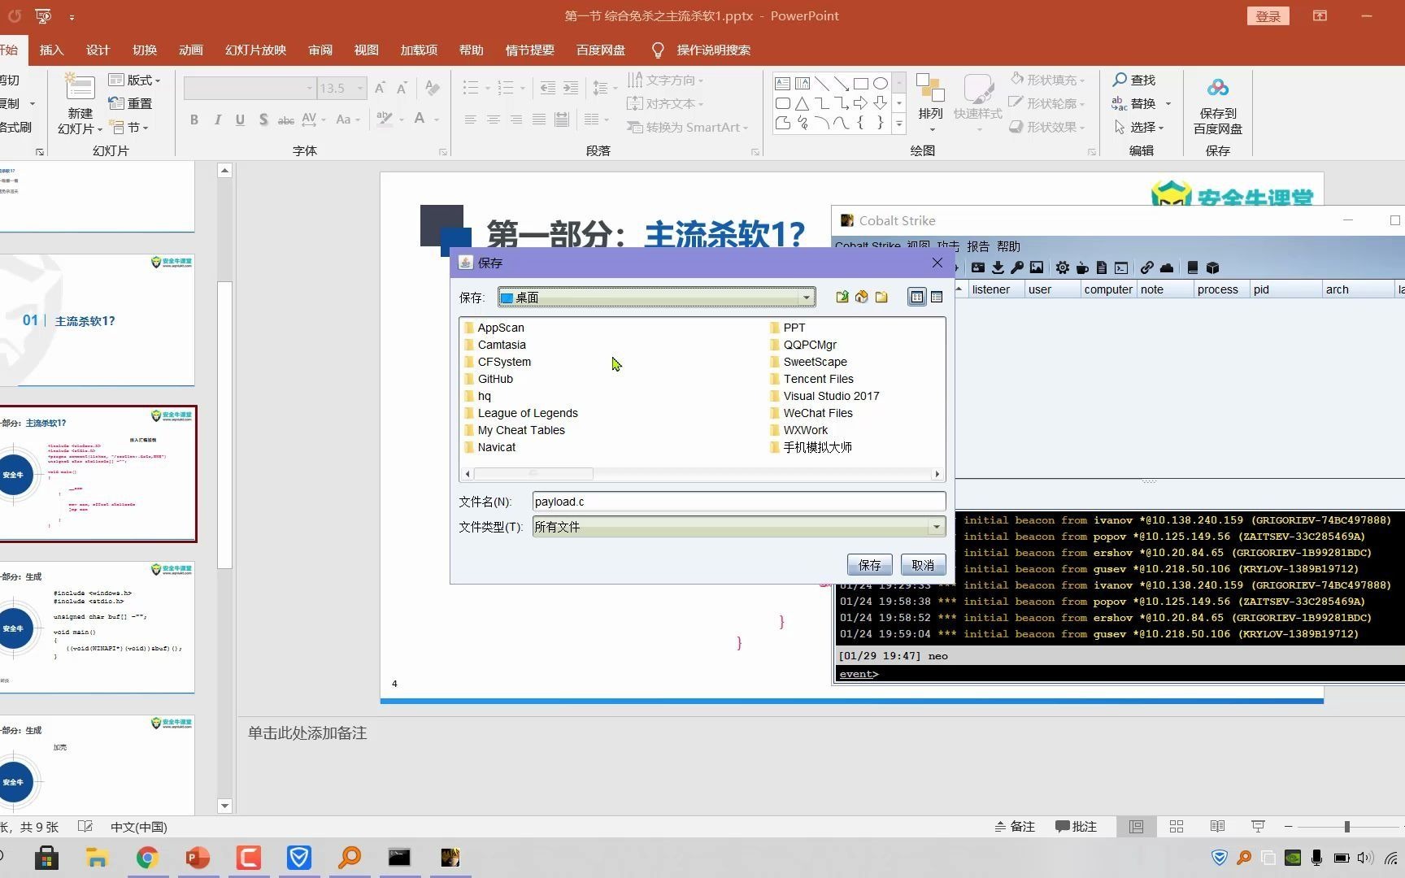This screenshot has width=1405, height=878.
Task: Click 保存到百度网盘 icon
Action: pyautogui.click(x=1217, y=106)
